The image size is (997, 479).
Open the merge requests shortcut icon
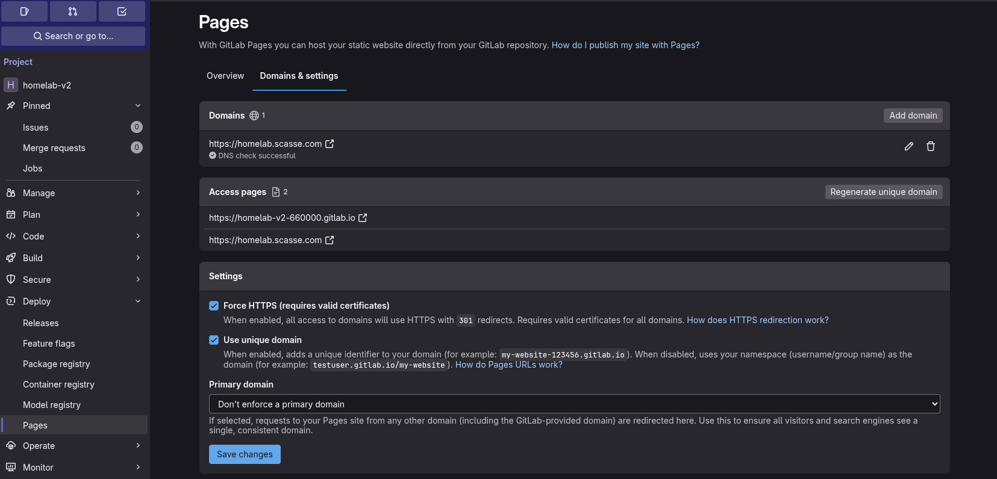click(x=72, y=11)
